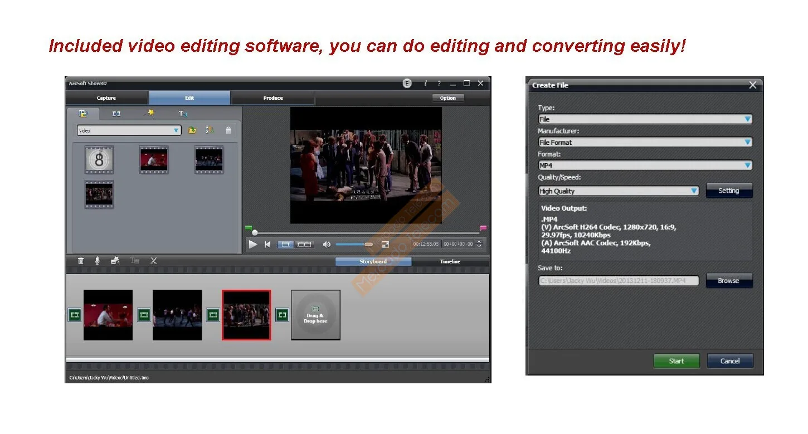Toggle single clip preview mode
808x434 pixels.
point(285,244)
